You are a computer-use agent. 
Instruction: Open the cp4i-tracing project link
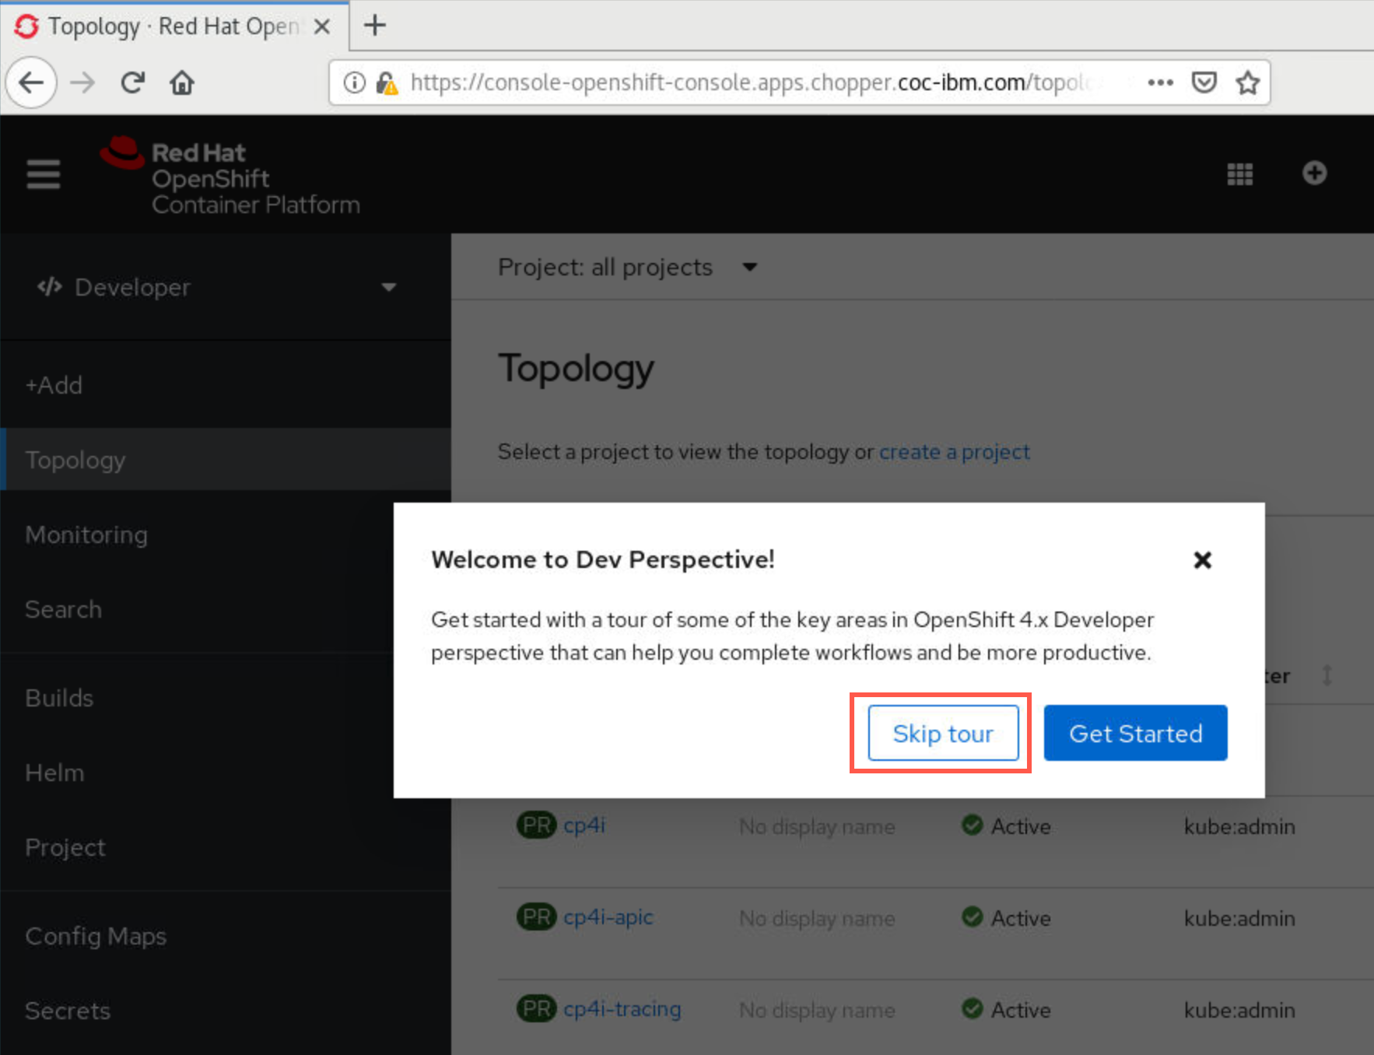(622, 1009)
